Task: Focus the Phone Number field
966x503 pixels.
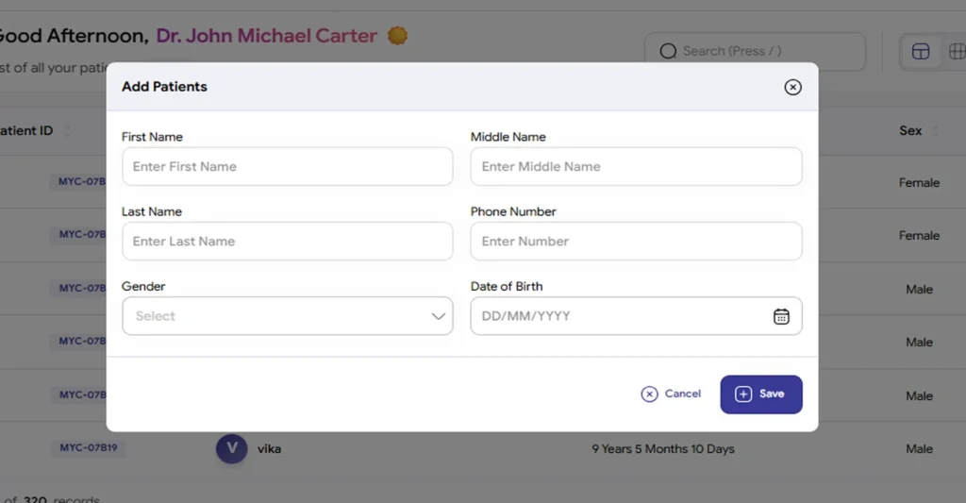Action: tap(637, 241)
